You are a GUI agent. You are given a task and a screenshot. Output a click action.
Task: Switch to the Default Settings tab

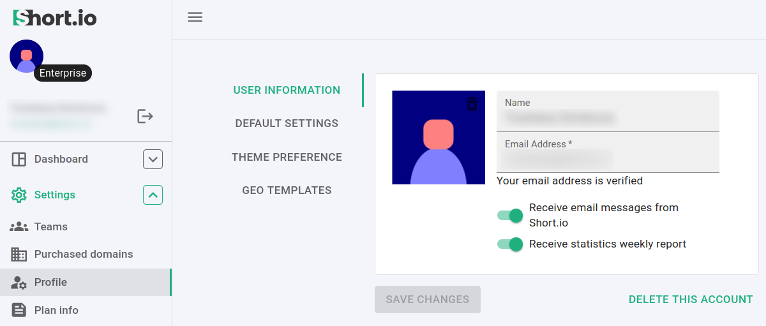(287, 124)
